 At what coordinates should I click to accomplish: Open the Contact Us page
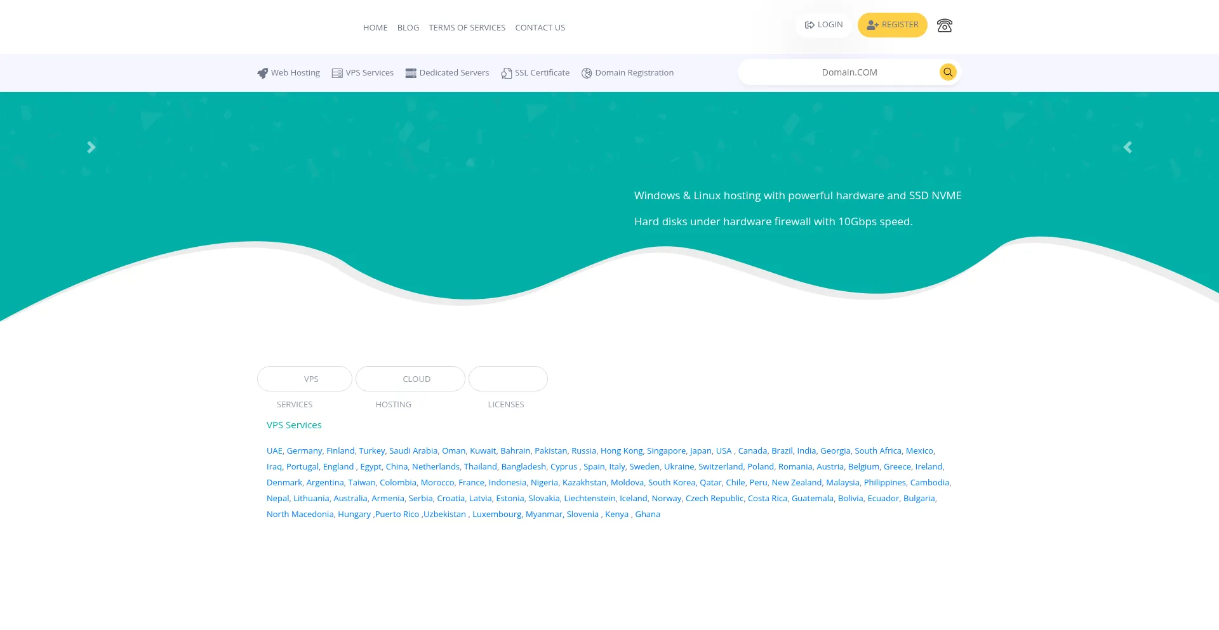[540, 27]
